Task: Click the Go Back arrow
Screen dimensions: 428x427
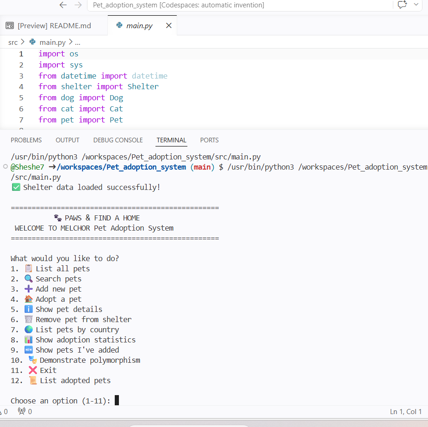Action: click(63, 5)
